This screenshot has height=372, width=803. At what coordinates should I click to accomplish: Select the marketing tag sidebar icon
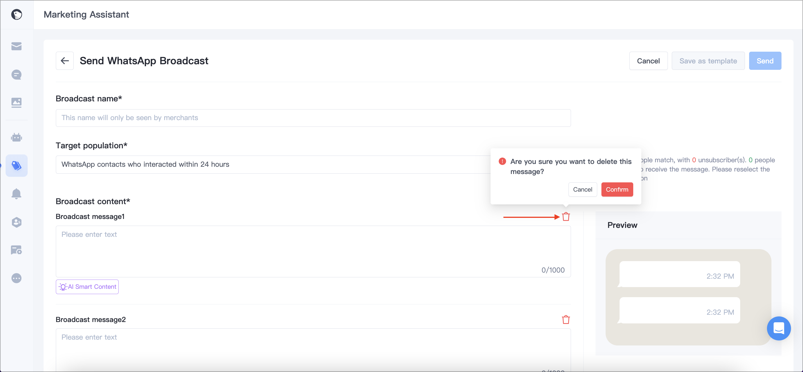[x=16, y=166]
